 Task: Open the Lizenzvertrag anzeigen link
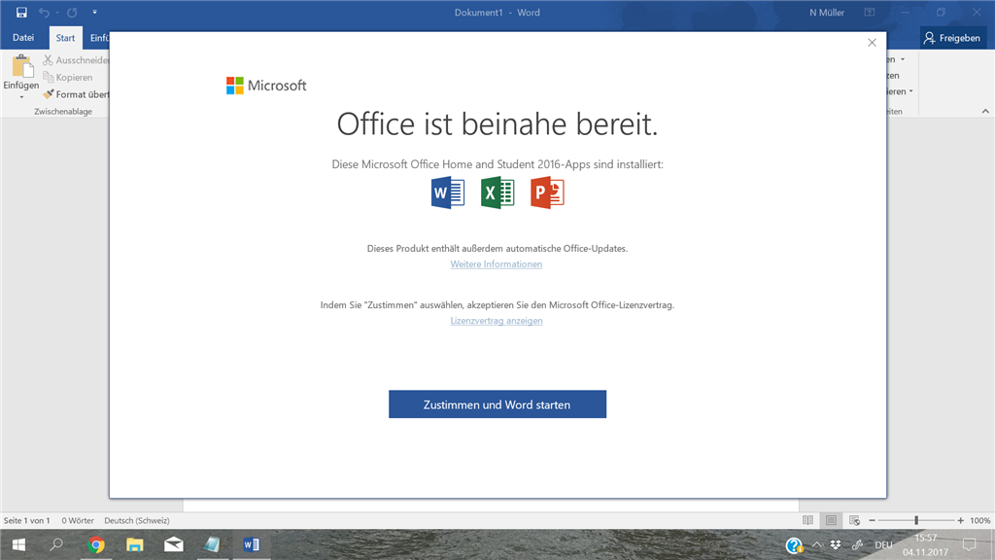(497, 321)
